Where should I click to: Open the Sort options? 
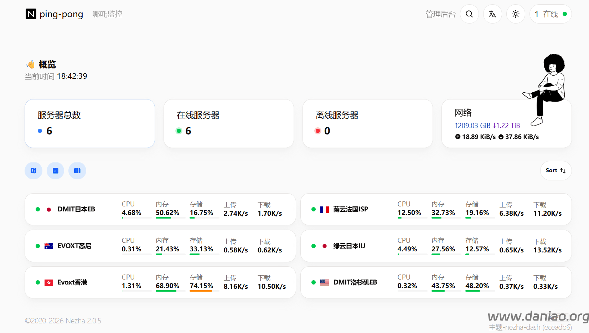556,170
